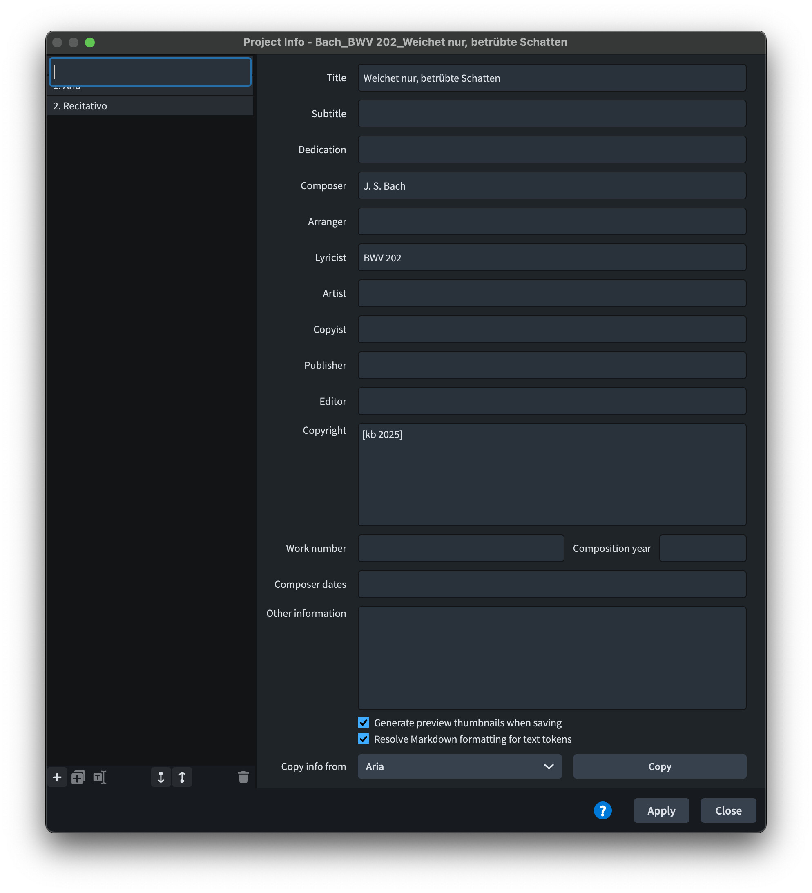Click the delete flow trash icon
The width and height of the screenshot is (812, 893).
click(243, 777)
